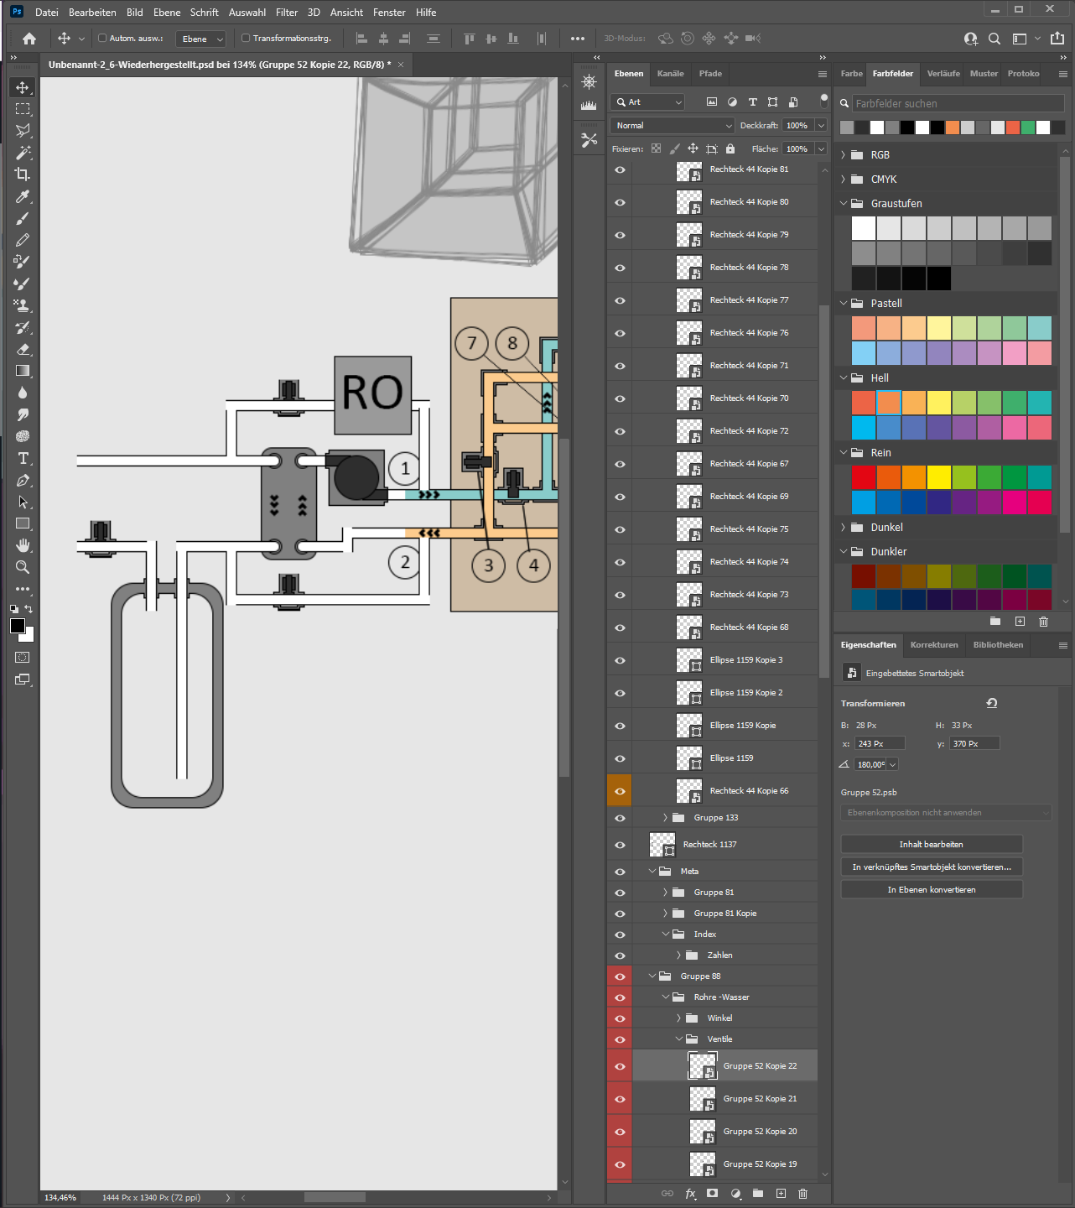1075x1208 pixels.
Task: Select the Brush tool
Action: (x=23, y=218)
